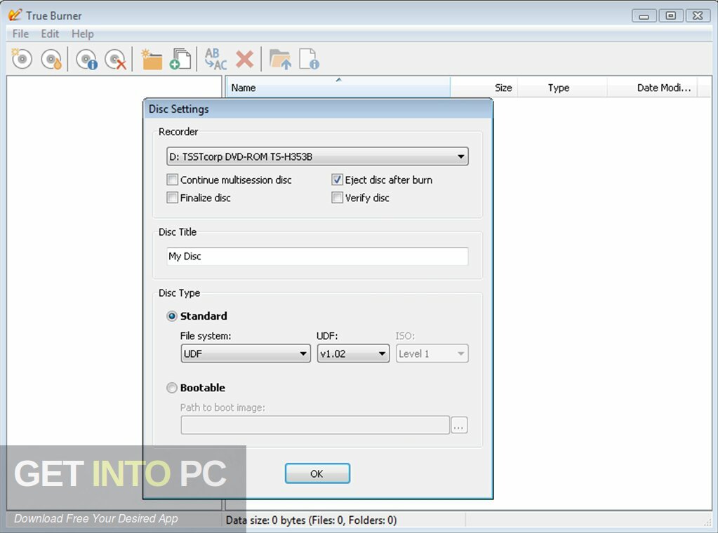The height and width of the screenshot is (533, 718).
Task: Open the ISO Level 1 dropdown
Action: click(432, 353)
